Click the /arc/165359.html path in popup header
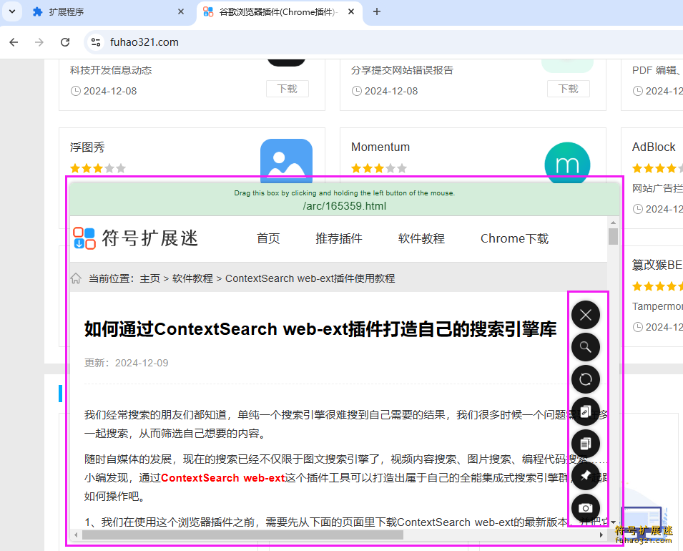 point(345,206)
